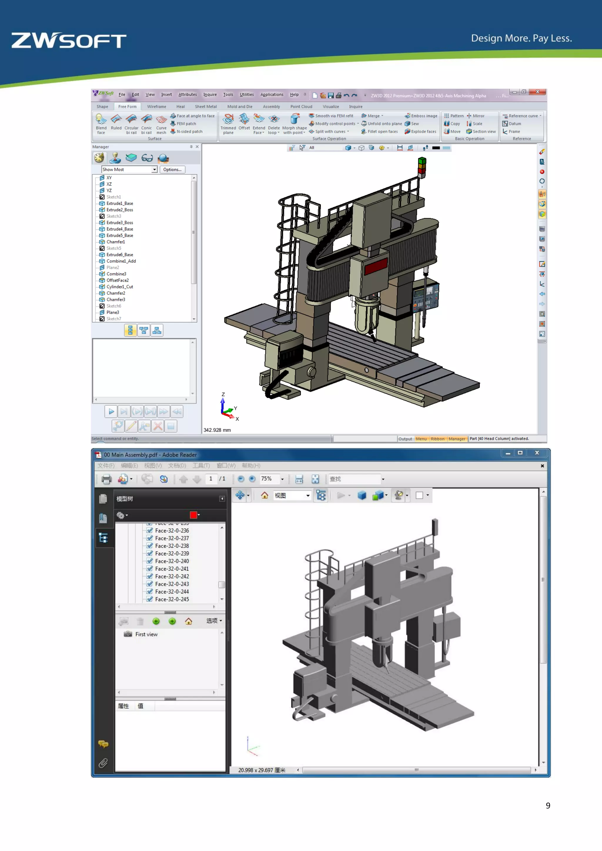This screenshot has width=602, height=851.
Task: Select Extrude3_Boss in the feature tree
Action: (119, 223)
